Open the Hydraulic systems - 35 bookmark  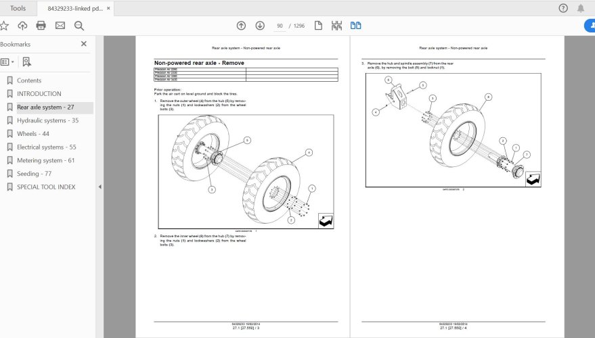coord(48,120)
